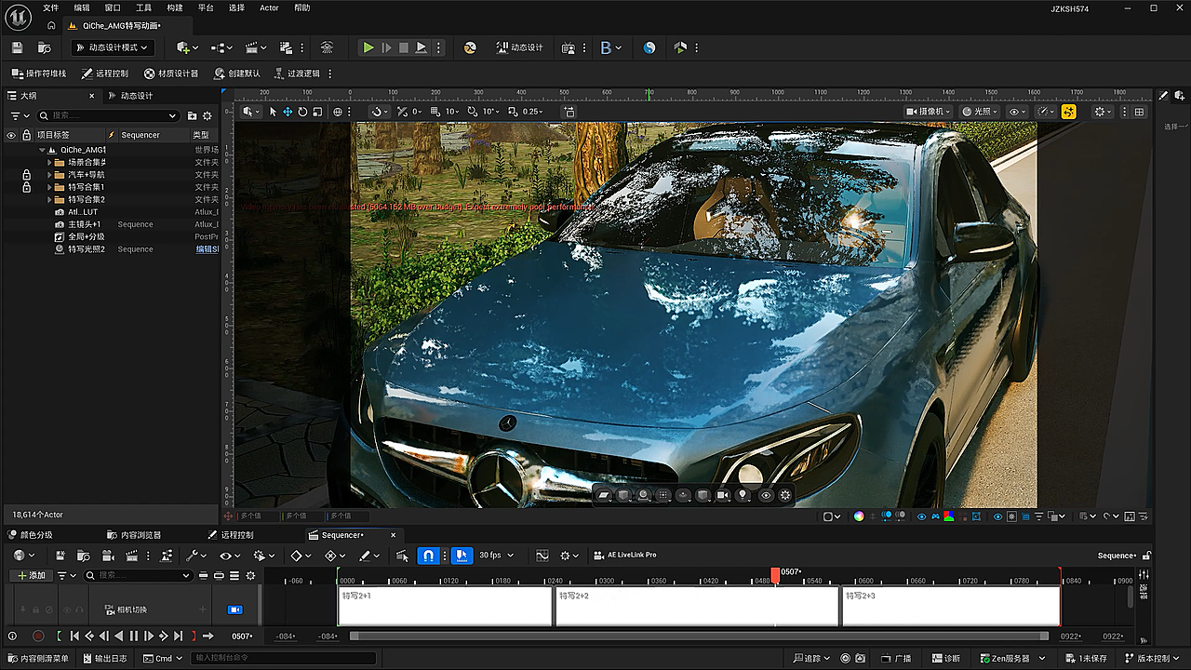This screenshot has height=670, width=1191.
Task: Click the world coordinate globe icon in the viewport
Action: point(338,112)
